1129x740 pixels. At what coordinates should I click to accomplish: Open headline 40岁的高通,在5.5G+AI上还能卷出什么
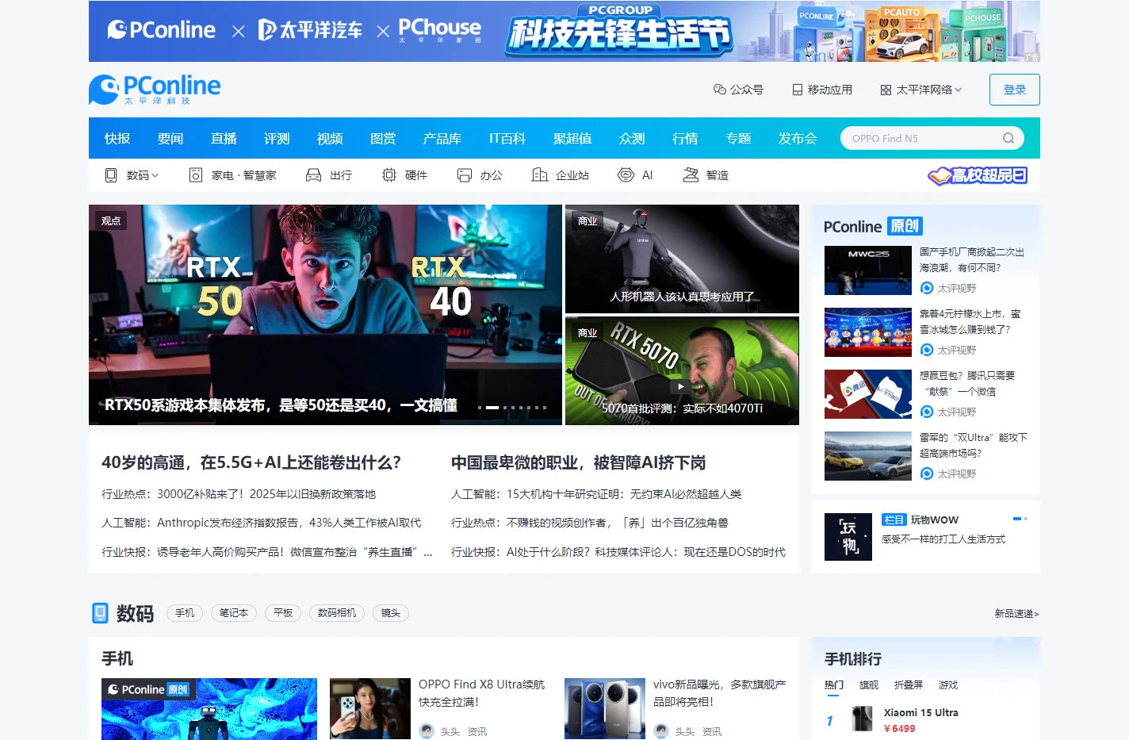[251, 462]
